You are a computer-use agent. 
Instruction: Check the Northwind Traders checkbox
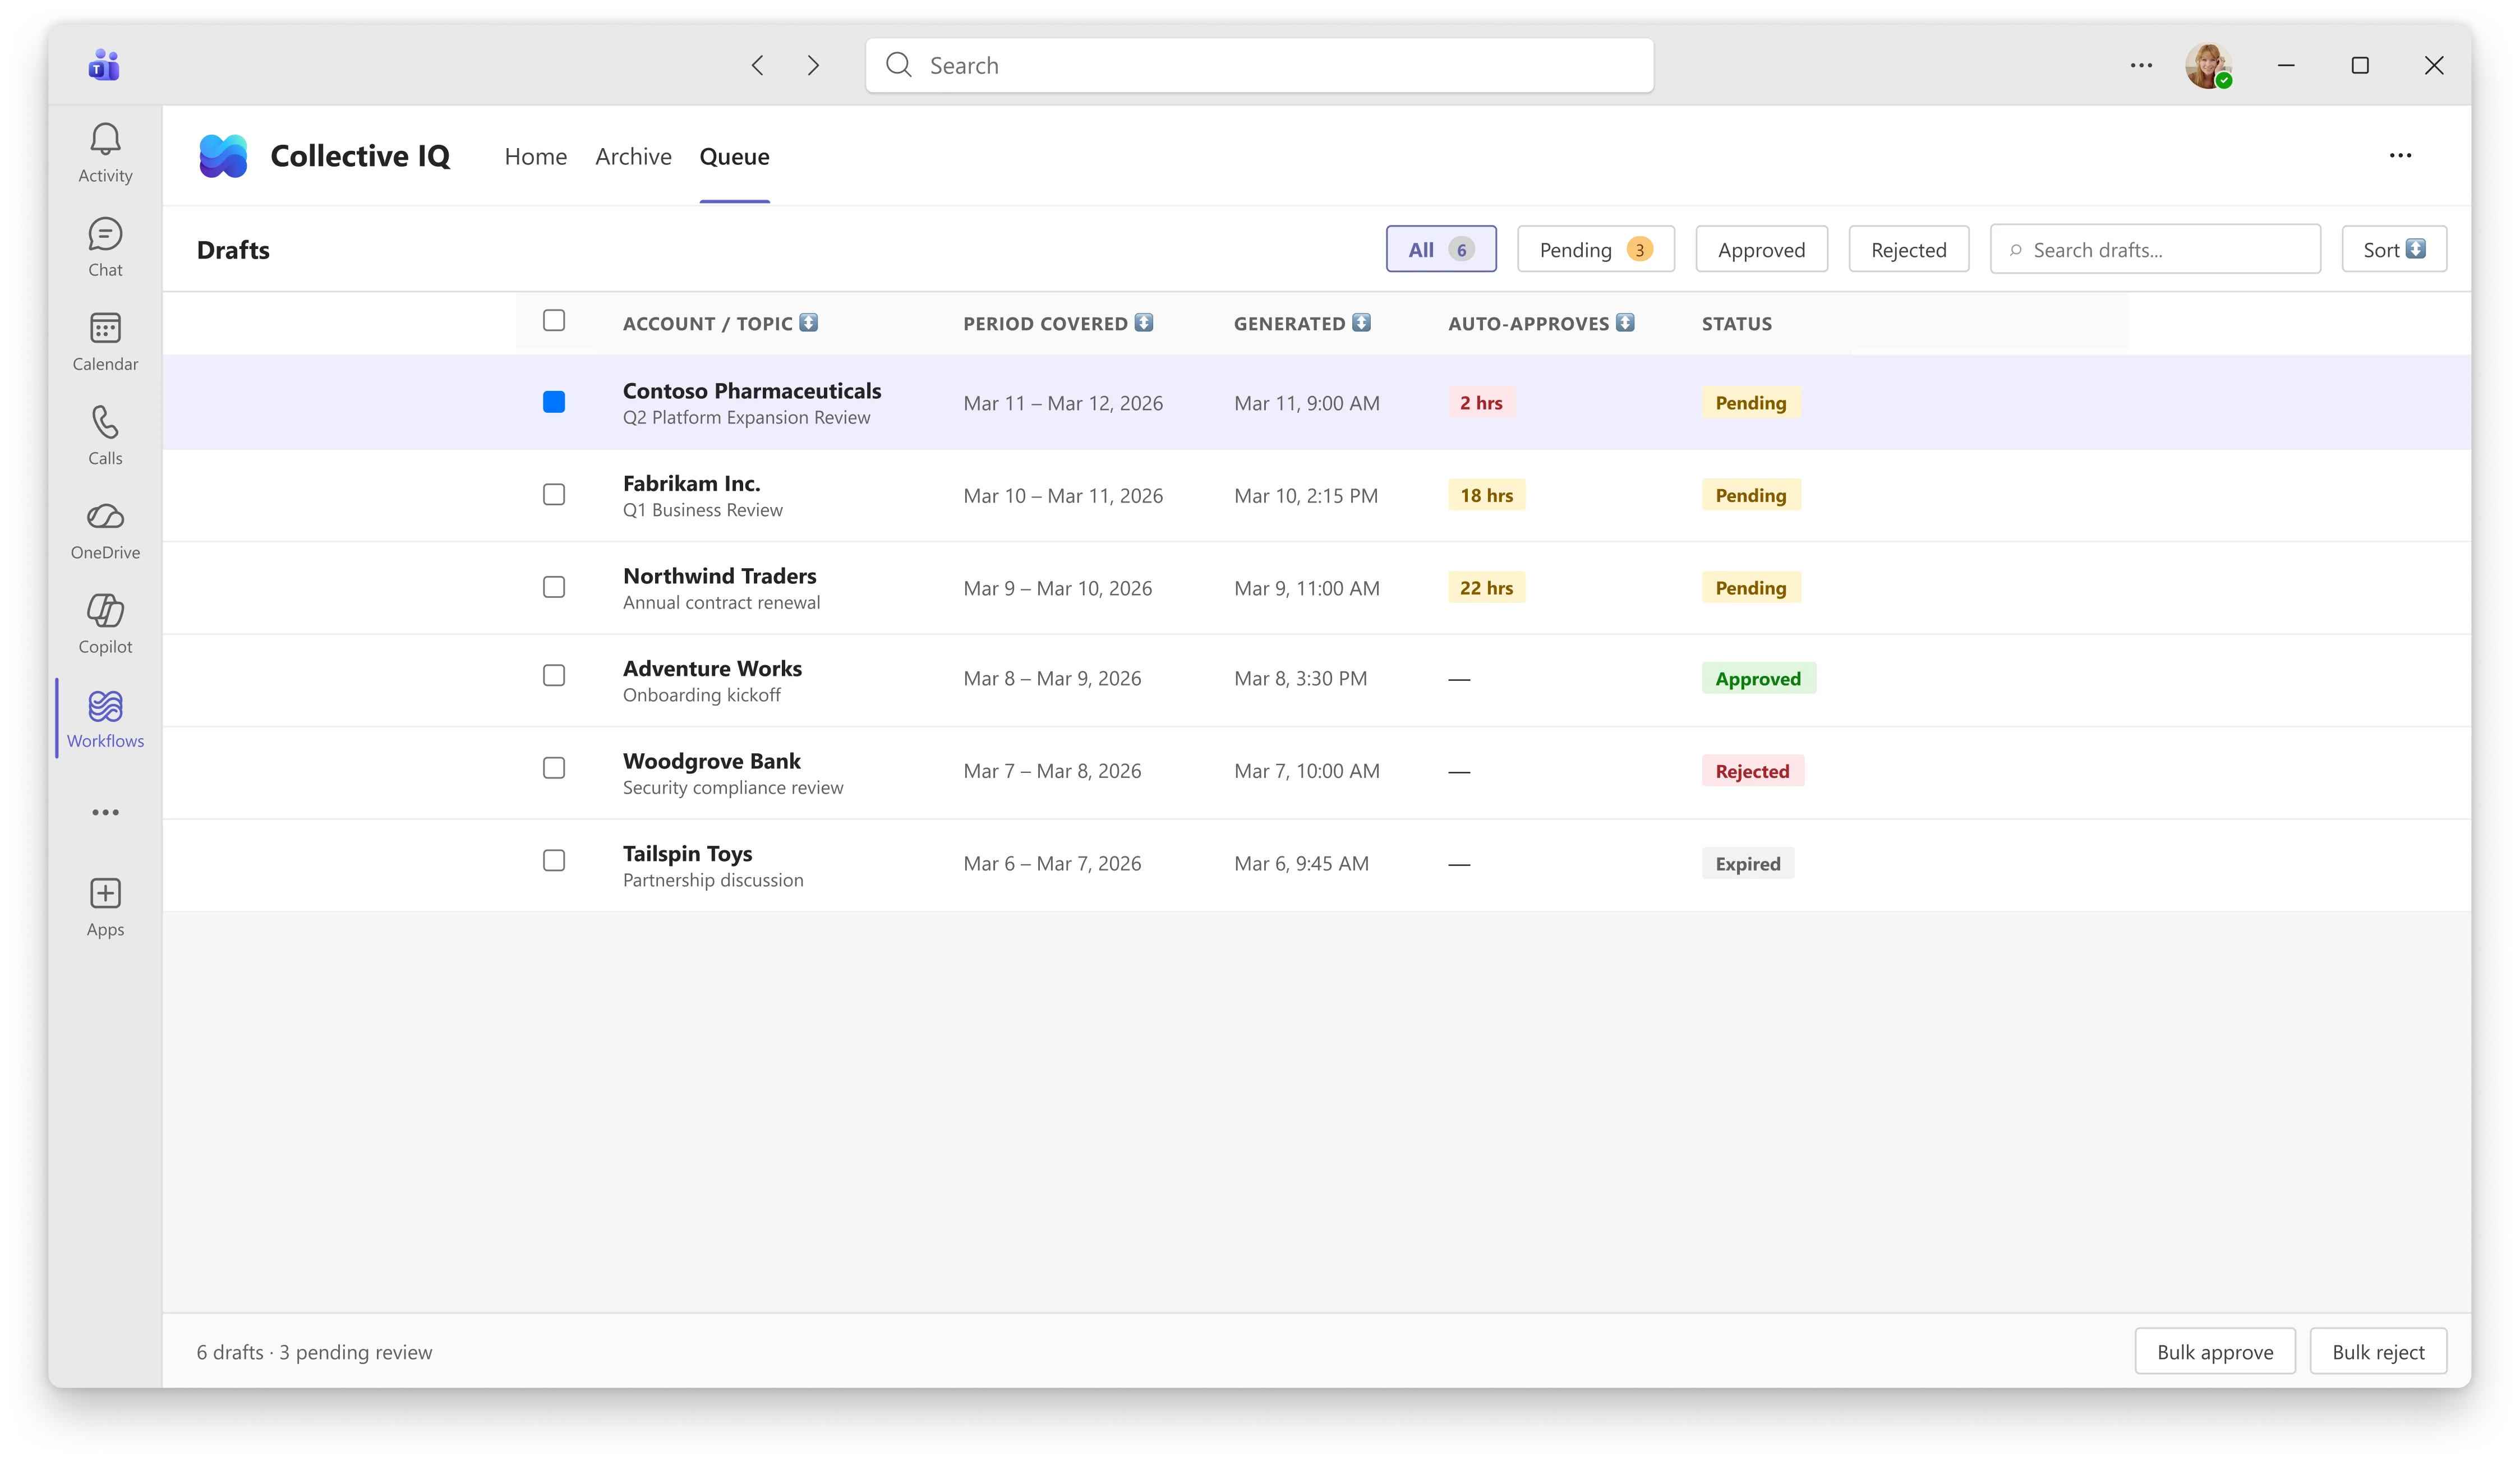point(554,587)
